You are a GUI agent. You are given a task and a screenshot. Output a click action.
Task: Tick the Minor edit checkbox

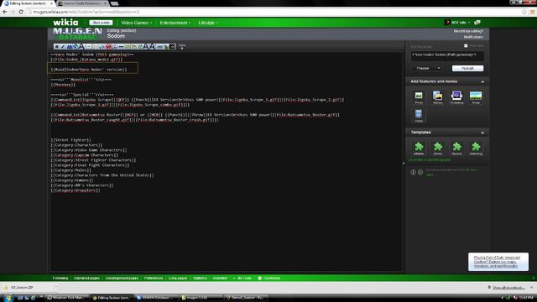pyautogui.click(x=466, y=45)
